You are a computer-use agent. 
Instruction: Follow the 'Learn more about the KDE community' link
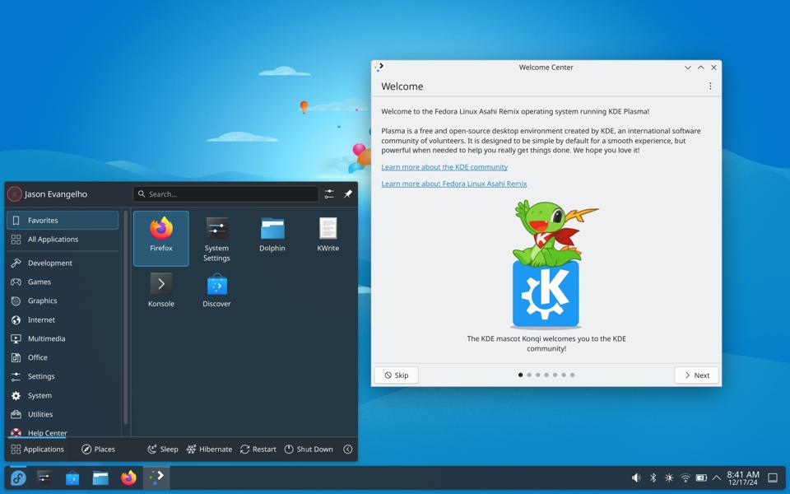tap(444, 166)
